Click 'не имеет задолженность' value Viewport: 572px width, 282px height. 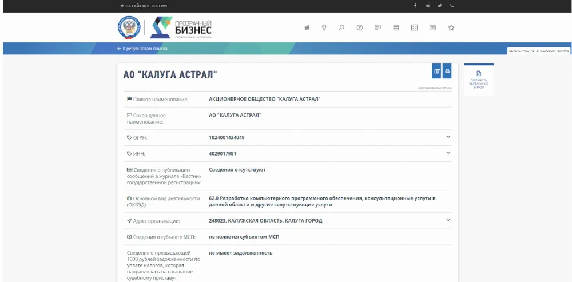pyautogui.click(x=240, y=253)
